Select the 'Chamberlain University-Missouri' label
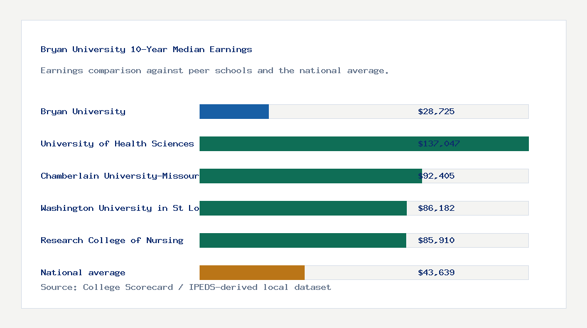The height and width of the screenshot is (328, 587). (x=120, y=176)
